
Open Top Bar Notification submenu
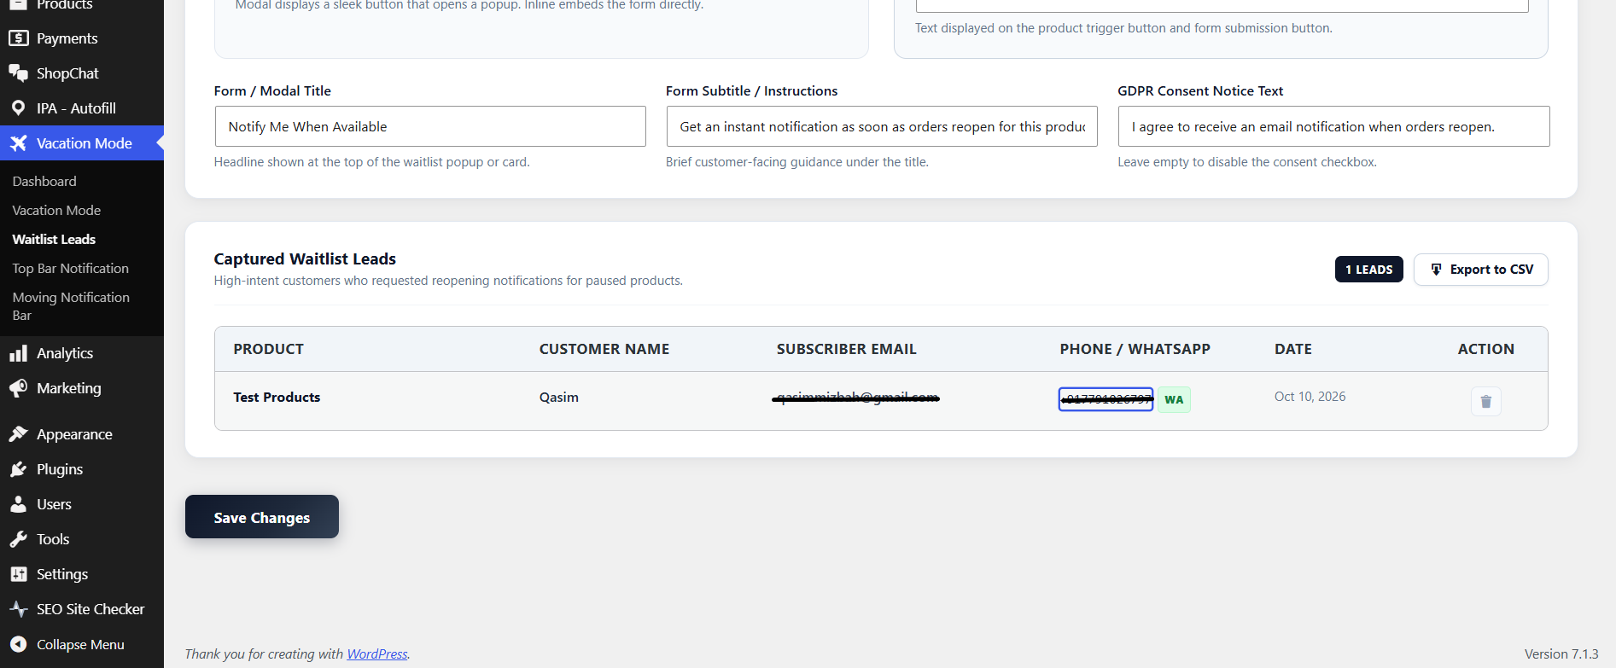tap(71, 268)
